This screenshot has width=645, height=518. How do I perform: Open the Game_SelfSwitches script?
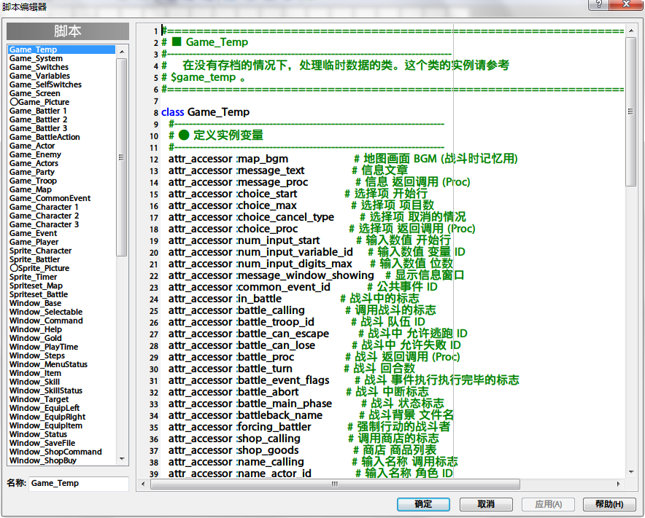(x=46, y=85)
